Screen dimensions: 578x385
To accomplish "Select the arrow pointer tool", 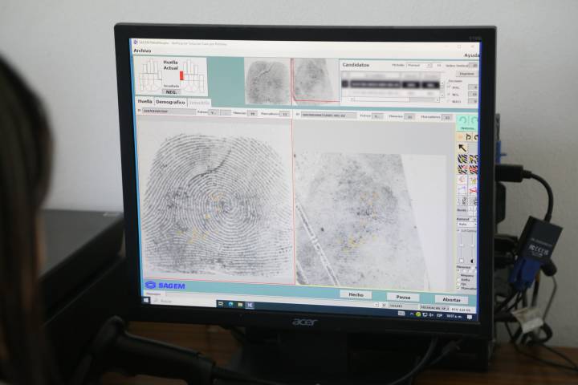I will 463,148.
